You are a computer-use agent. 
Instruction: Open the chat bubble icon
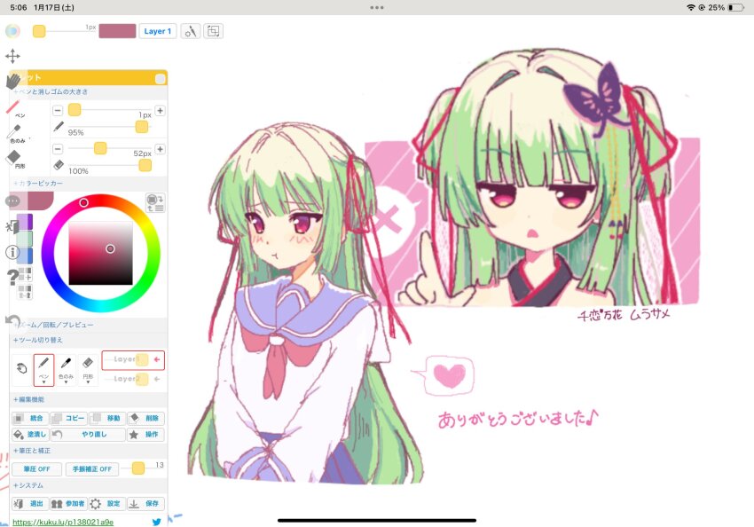tap(13, 201)
